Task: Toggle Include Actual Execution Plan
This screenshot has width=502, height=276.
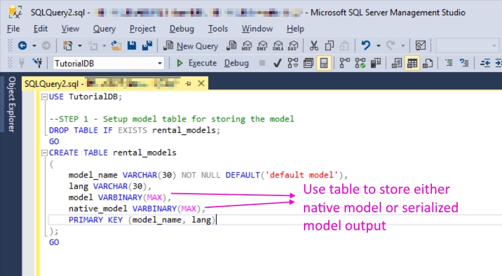Action: 344,63
